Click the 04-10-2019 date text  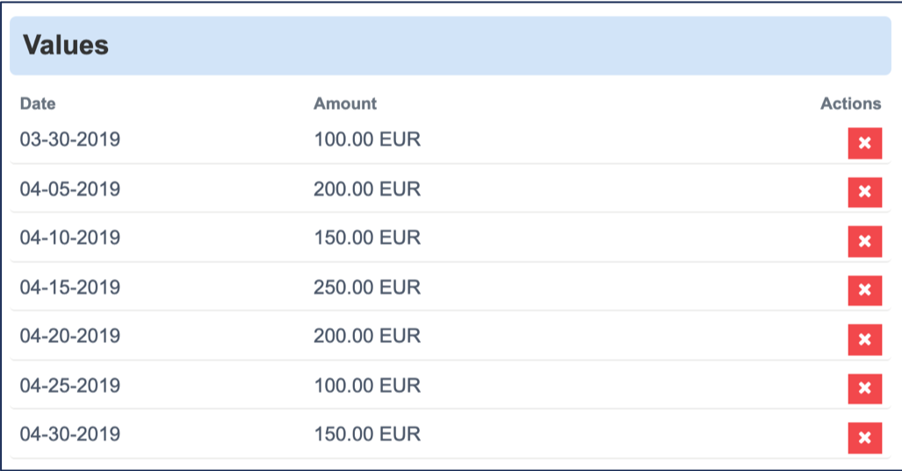coord(70,238)
